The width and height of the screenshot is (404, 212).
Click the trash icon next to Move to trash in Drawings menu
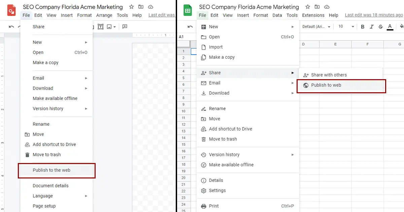27,155
